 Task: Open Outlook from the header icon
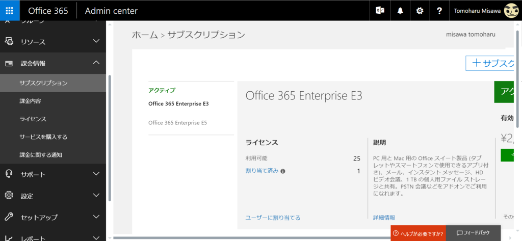380,11
